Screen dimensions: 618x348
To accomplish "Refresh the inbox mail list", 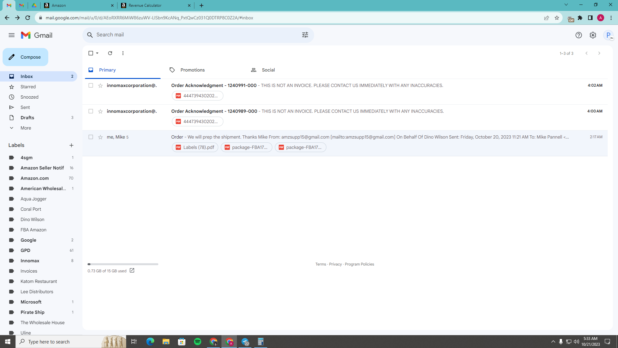I will [110, 53].
